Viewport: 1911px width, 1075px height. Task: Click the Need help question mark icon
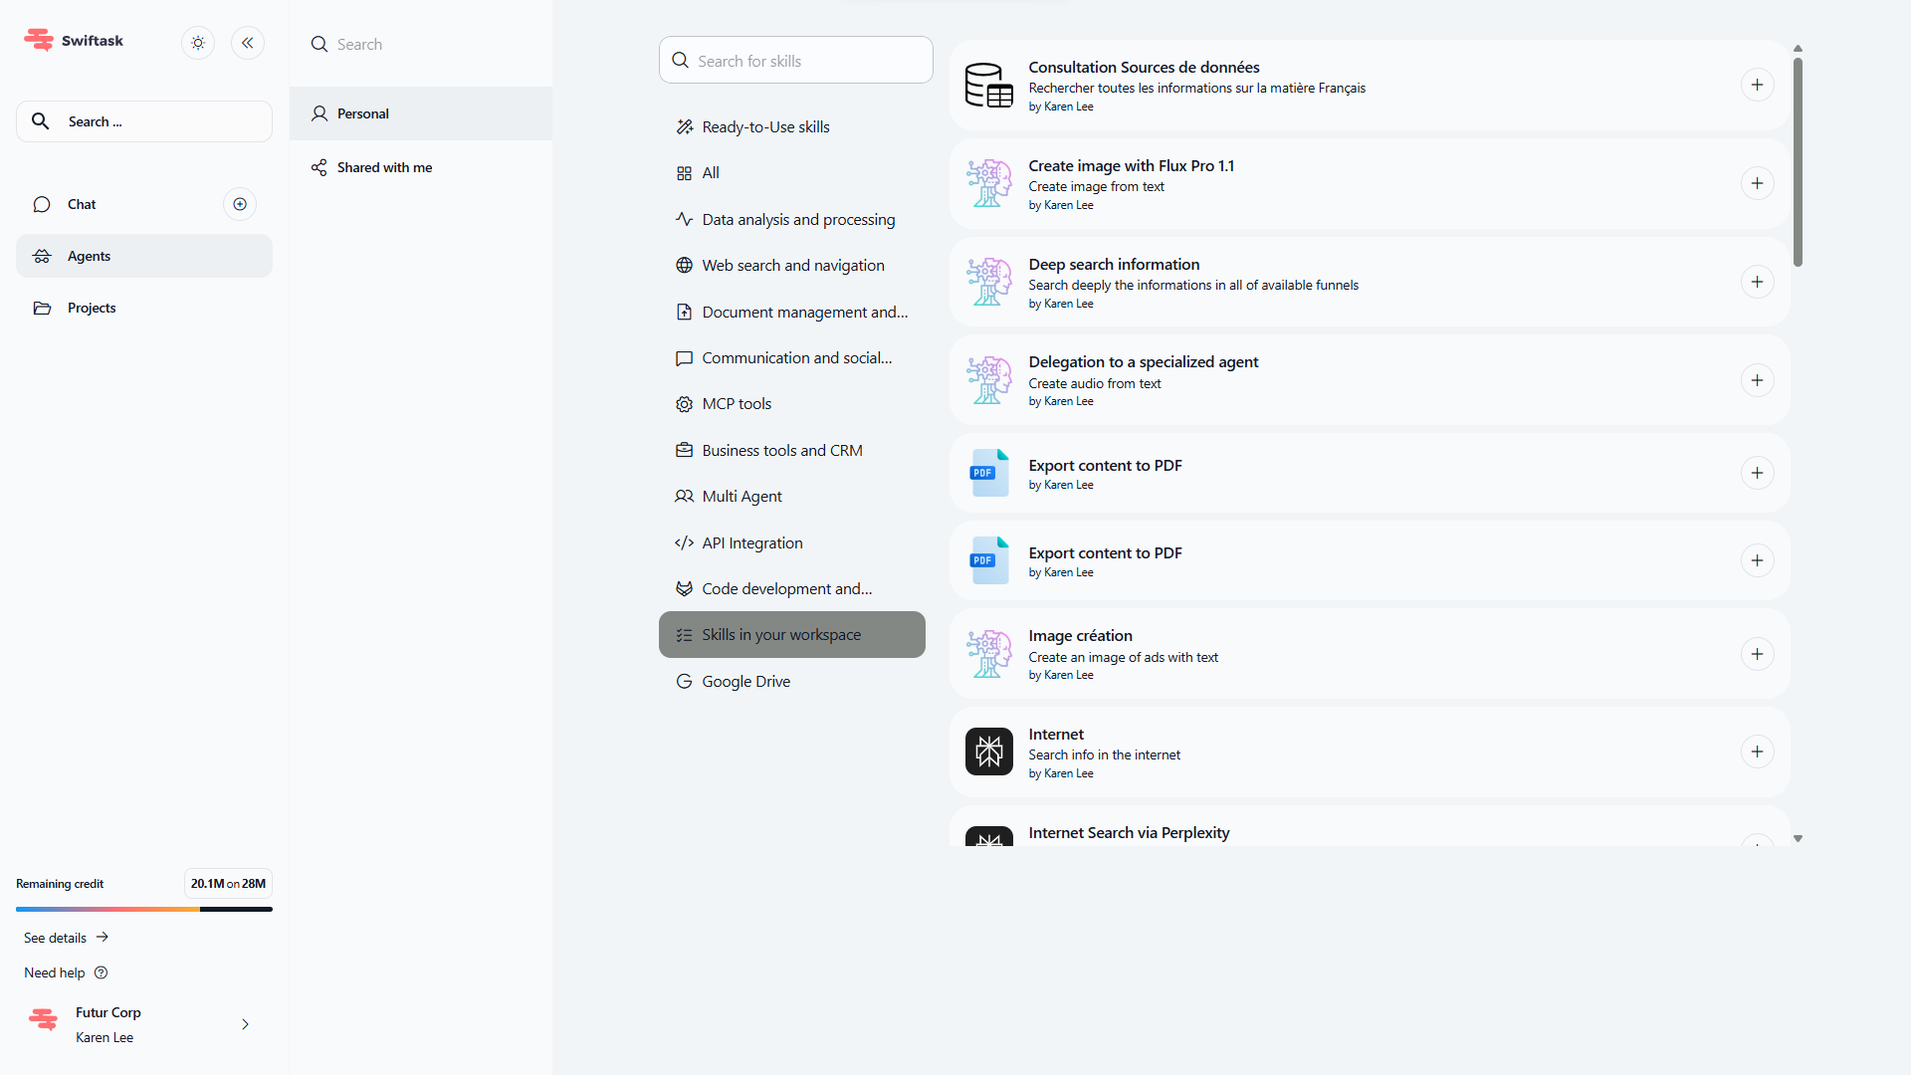(x=101, y=972)
